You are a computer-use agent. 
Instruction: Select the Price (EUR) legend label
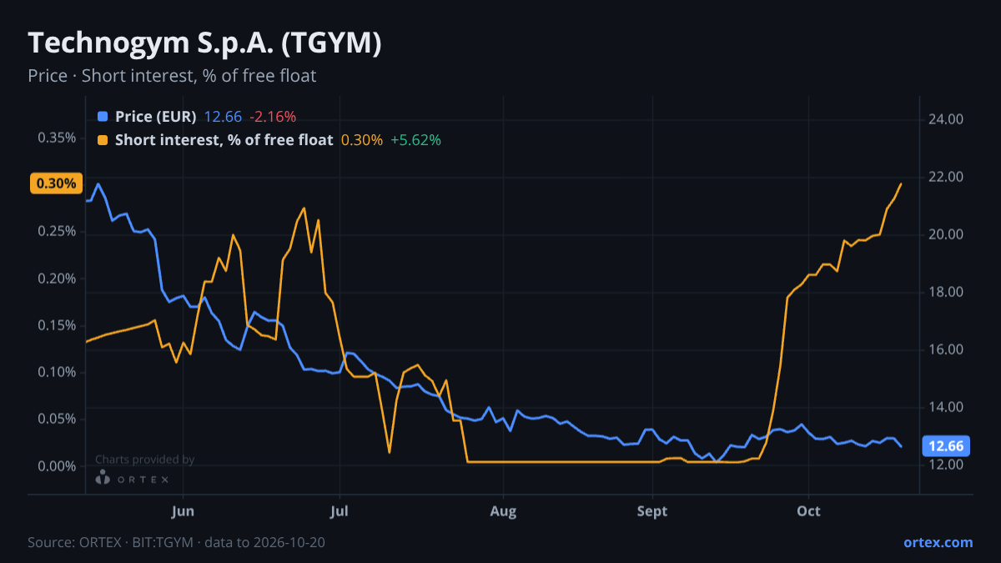coord(156,117)
